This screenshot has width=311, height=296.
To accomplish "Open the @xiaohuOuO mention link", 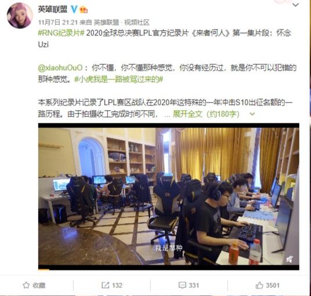I will click(x=60, y=68).
